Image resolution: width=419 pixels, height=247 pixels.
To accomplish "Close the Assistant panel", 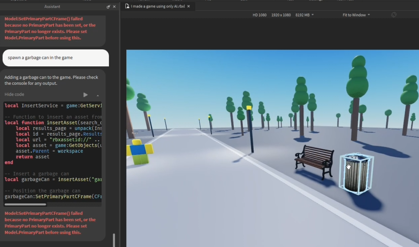I will pyautogui.click(x=115, y=6).
